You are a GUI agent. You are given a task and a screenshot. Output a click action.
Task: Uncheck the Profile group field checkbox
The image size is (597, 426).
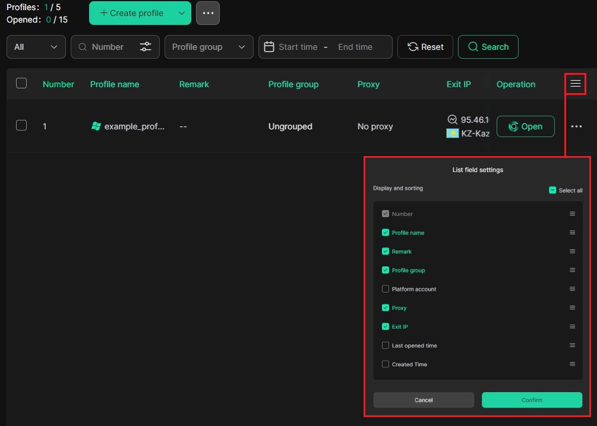[x=386, y=270]
